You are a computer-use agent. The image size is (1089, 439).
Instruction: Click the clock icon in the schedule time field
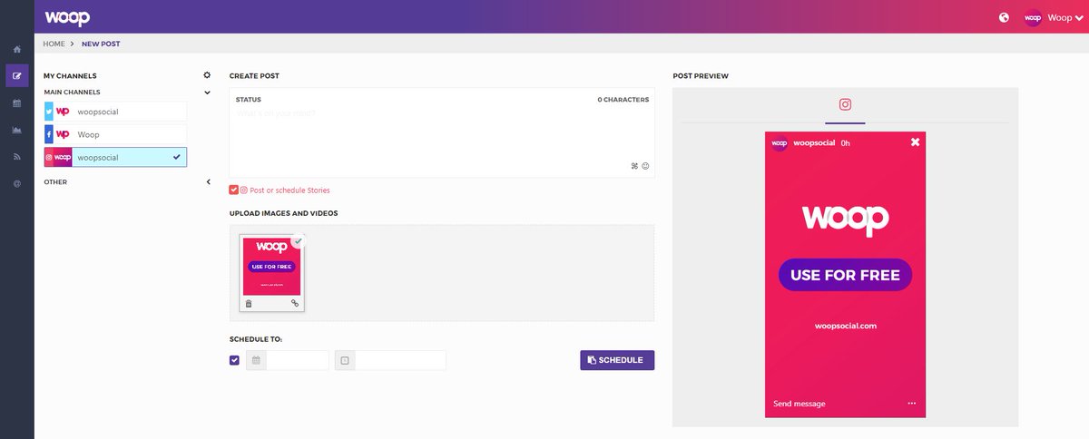345,360
